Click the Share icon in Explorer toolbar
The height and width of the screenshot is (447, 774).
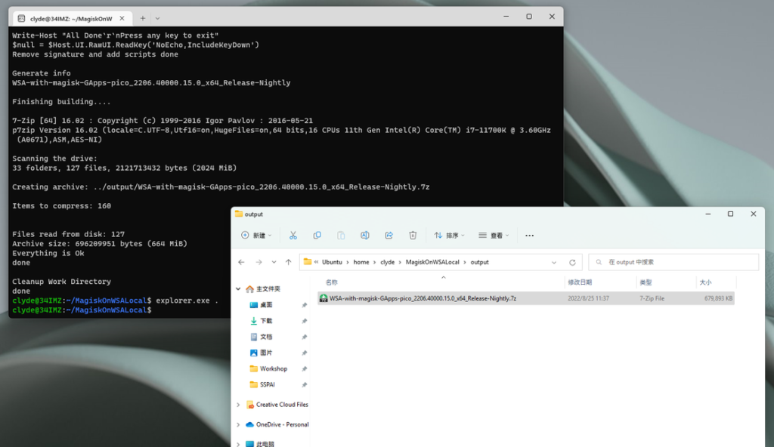pyautogui.click(x=389, y=236)
